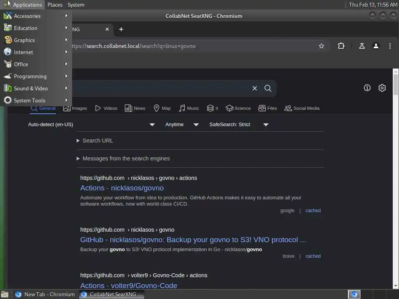This screenshot has height=299, width=399.
Task: Open cached link for brave result
Action: [x=313, y=256]
